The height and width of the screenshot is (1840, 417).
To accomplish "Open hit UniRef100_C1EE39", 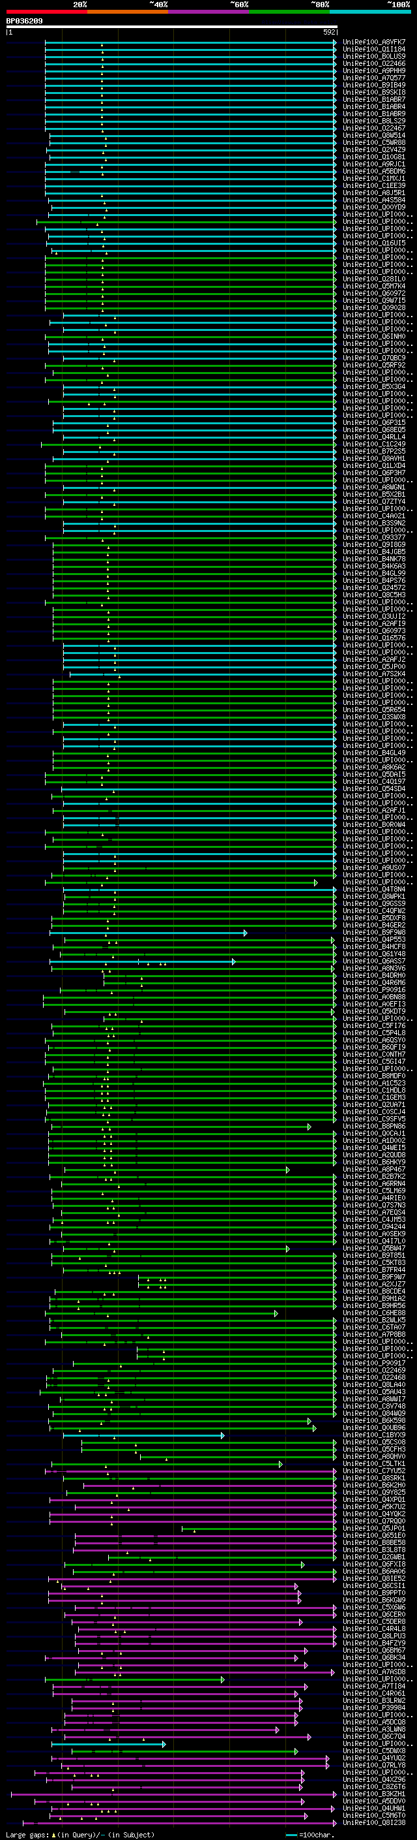I will [374, 186].
